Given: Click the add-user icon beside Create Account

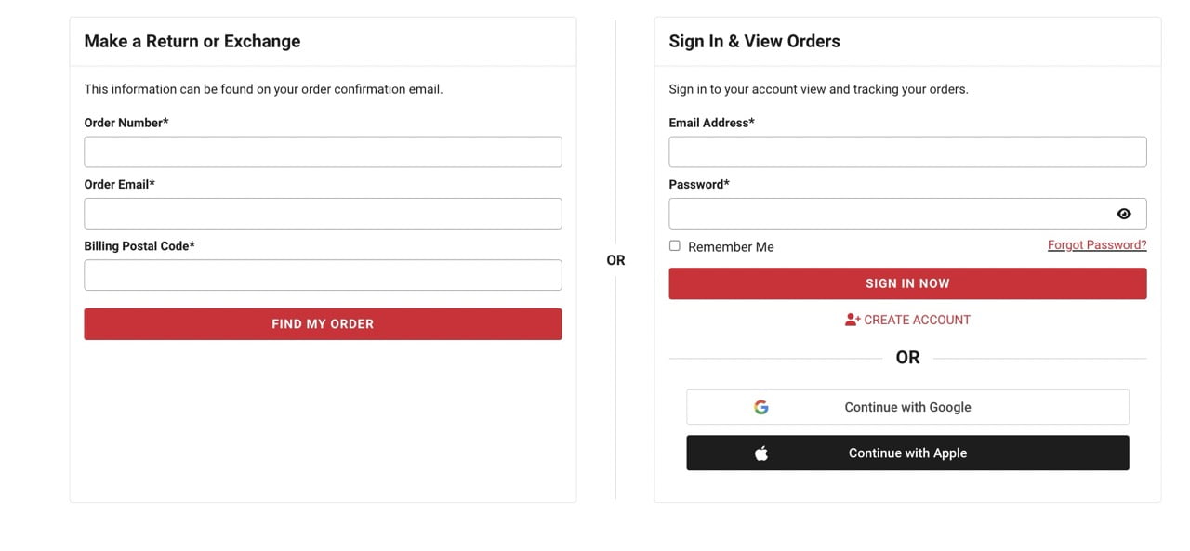Looking at the screenshot, I should (x=853, y=320).
